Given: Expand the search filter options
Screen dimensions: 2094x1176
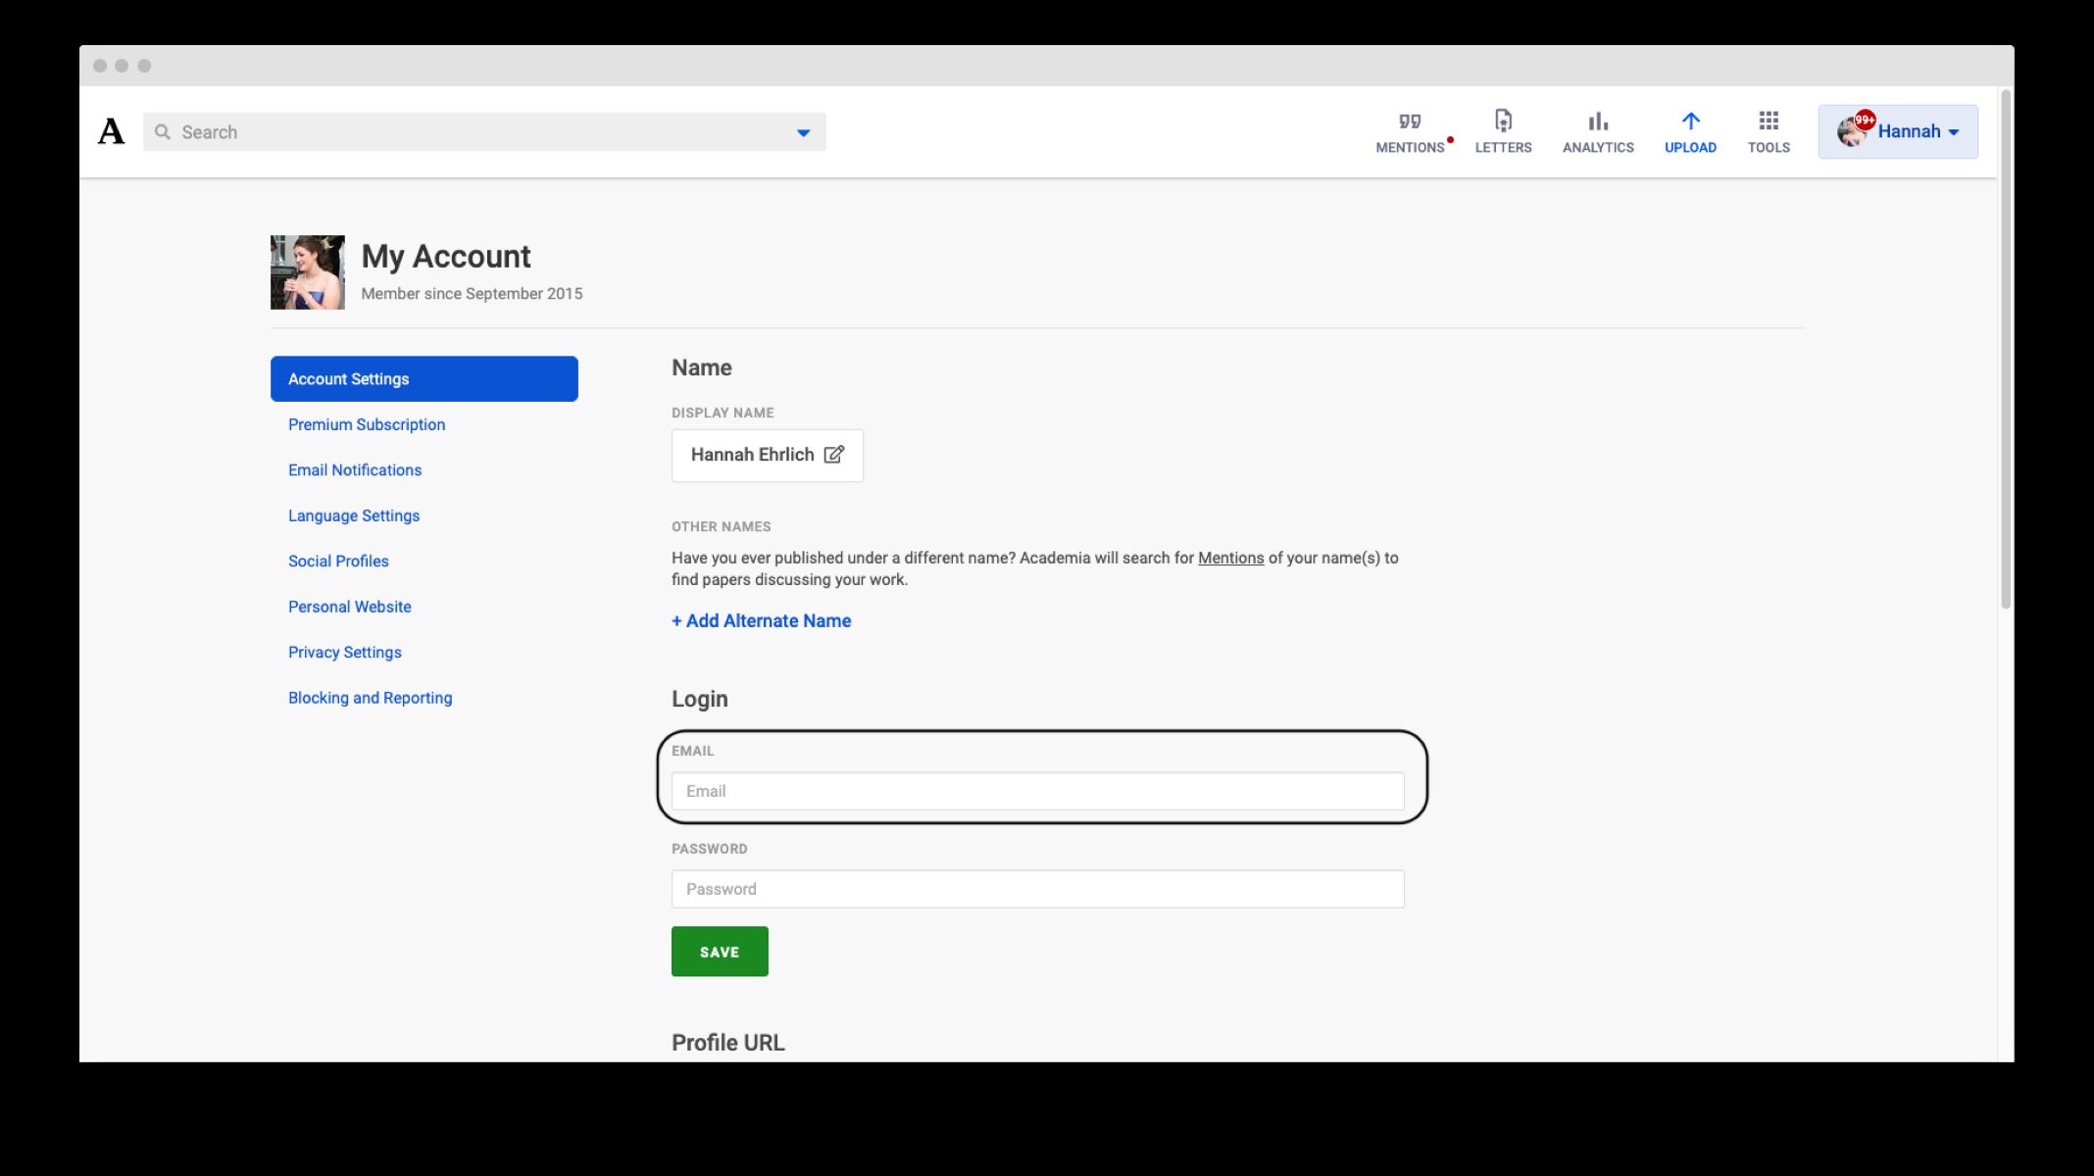Looking at the screenshot, I should [x=804, y=132].
